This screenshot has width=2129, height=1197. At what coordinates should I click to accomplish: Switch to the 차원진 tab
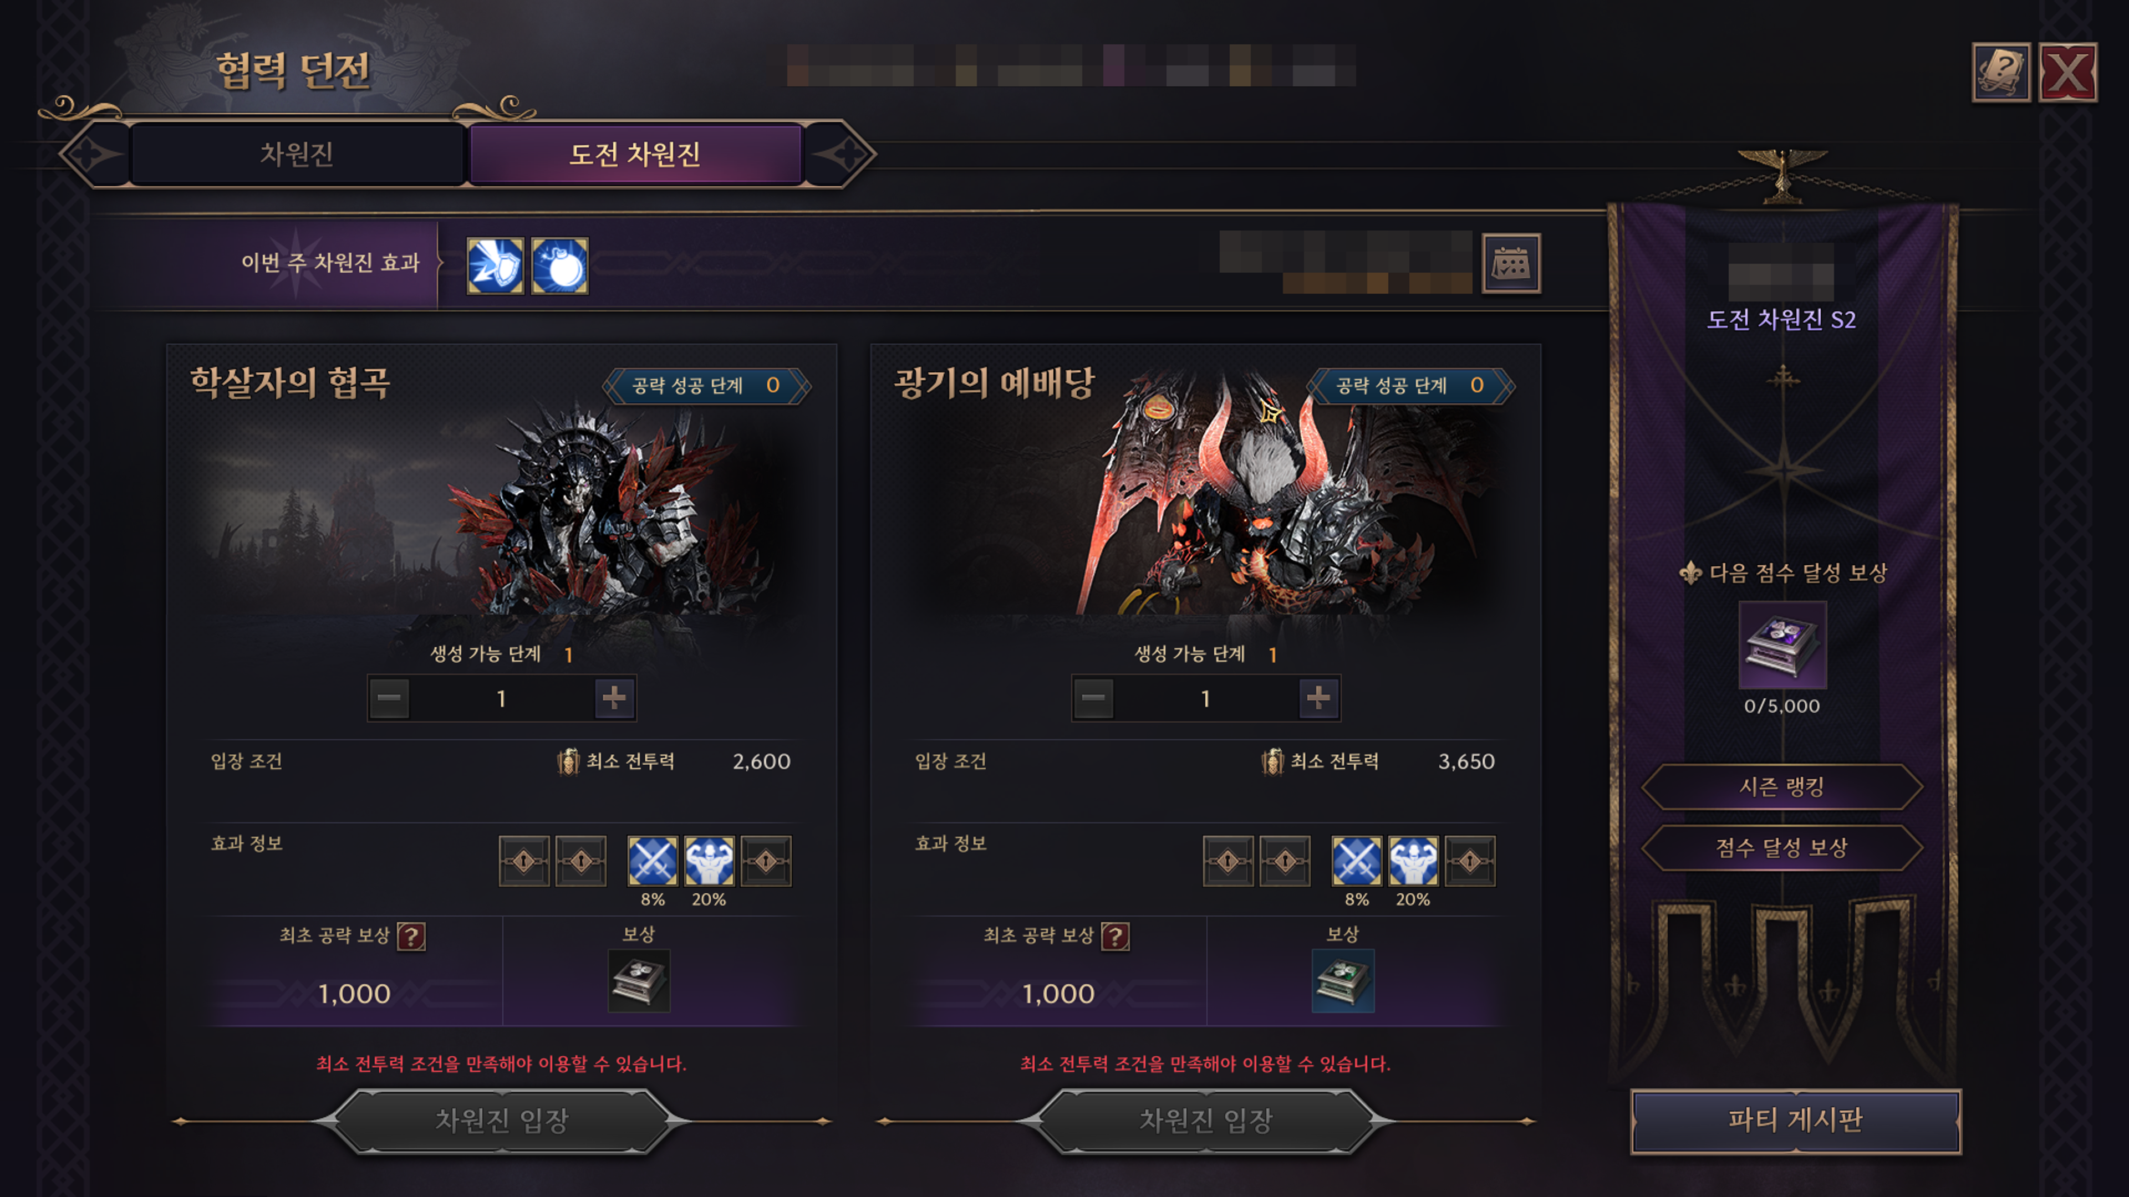point(297,154)
